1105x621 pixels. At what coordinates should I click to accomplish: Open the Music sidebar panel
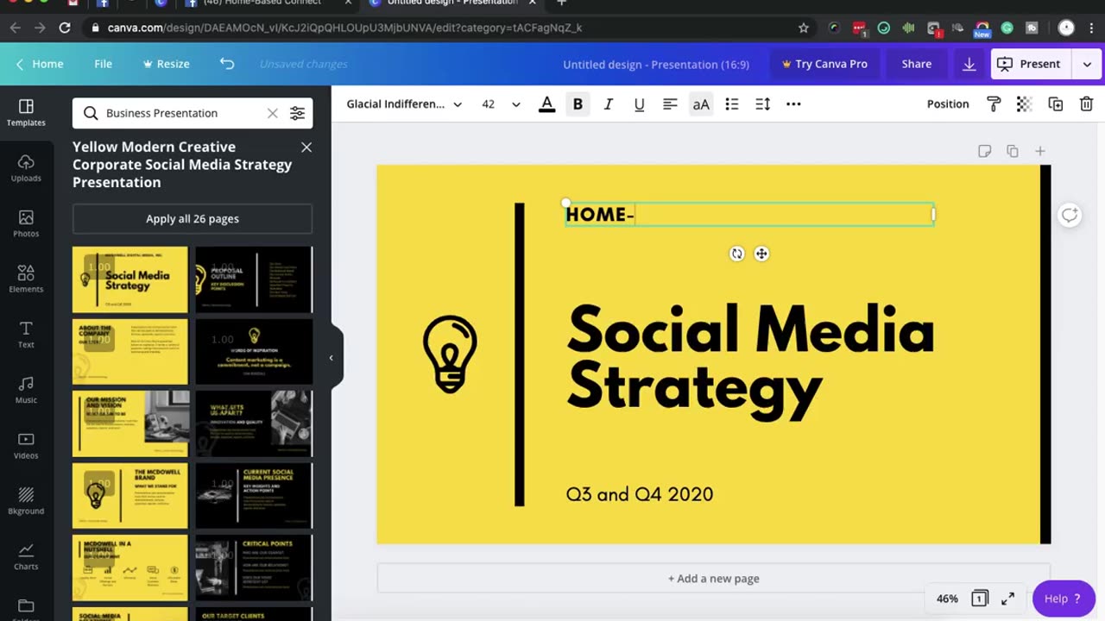(x=26, y=390)
